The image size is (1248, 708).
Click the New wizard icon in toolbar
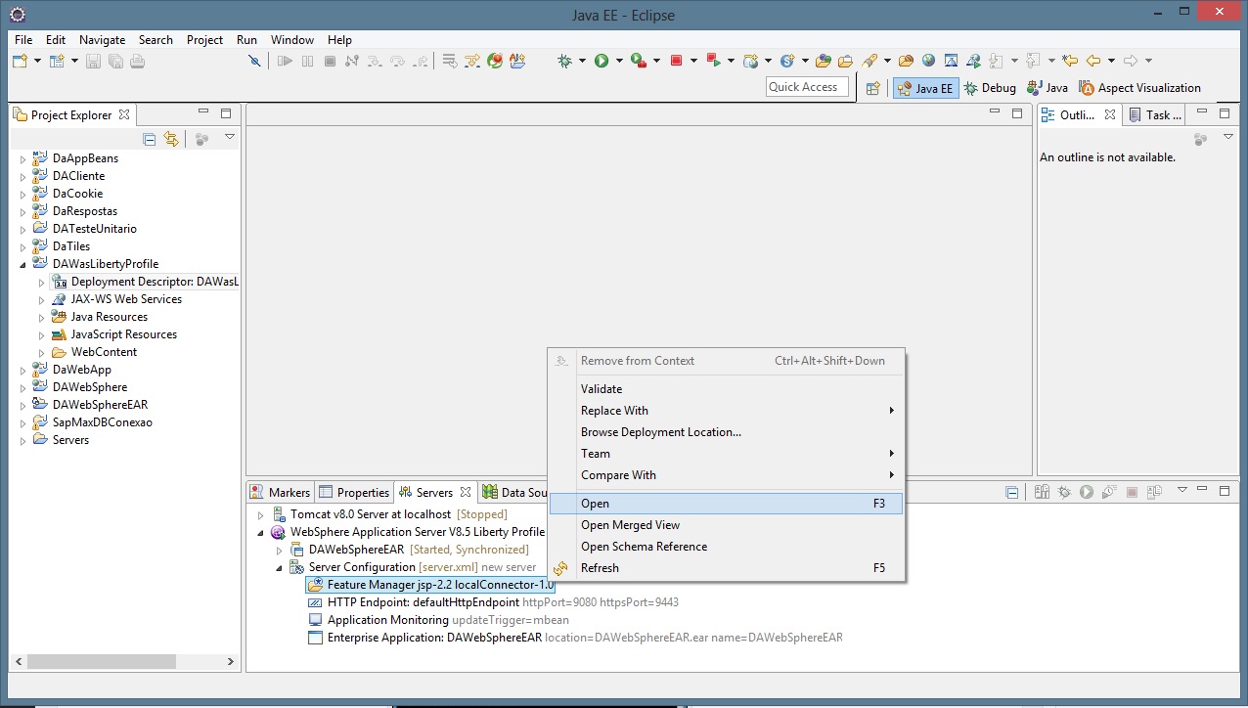coord(21,61)
